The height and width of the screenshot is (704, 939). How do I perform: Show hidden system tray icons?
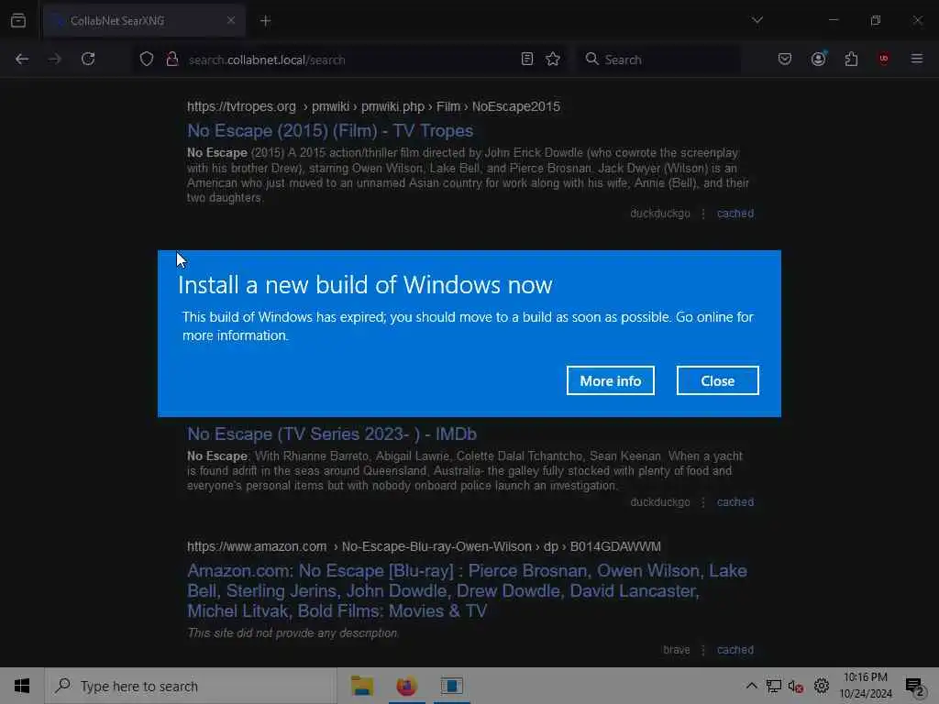tap(751, 686)
